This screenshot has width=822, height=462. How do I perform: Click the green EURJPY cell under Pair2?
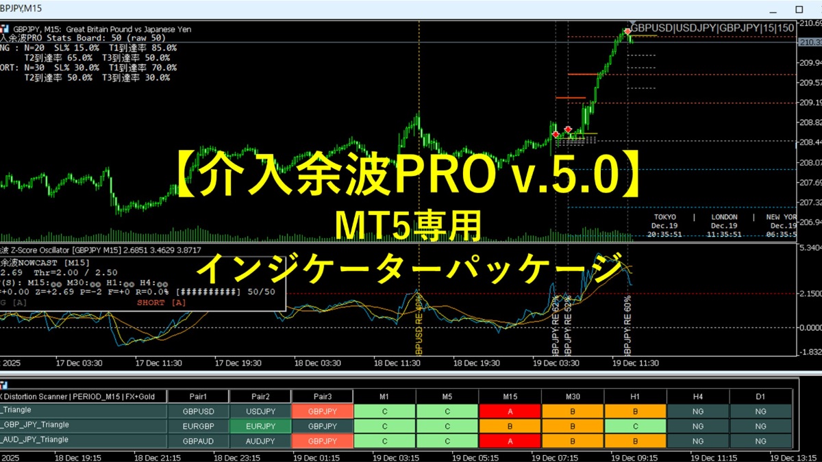(x=260, y=426)
